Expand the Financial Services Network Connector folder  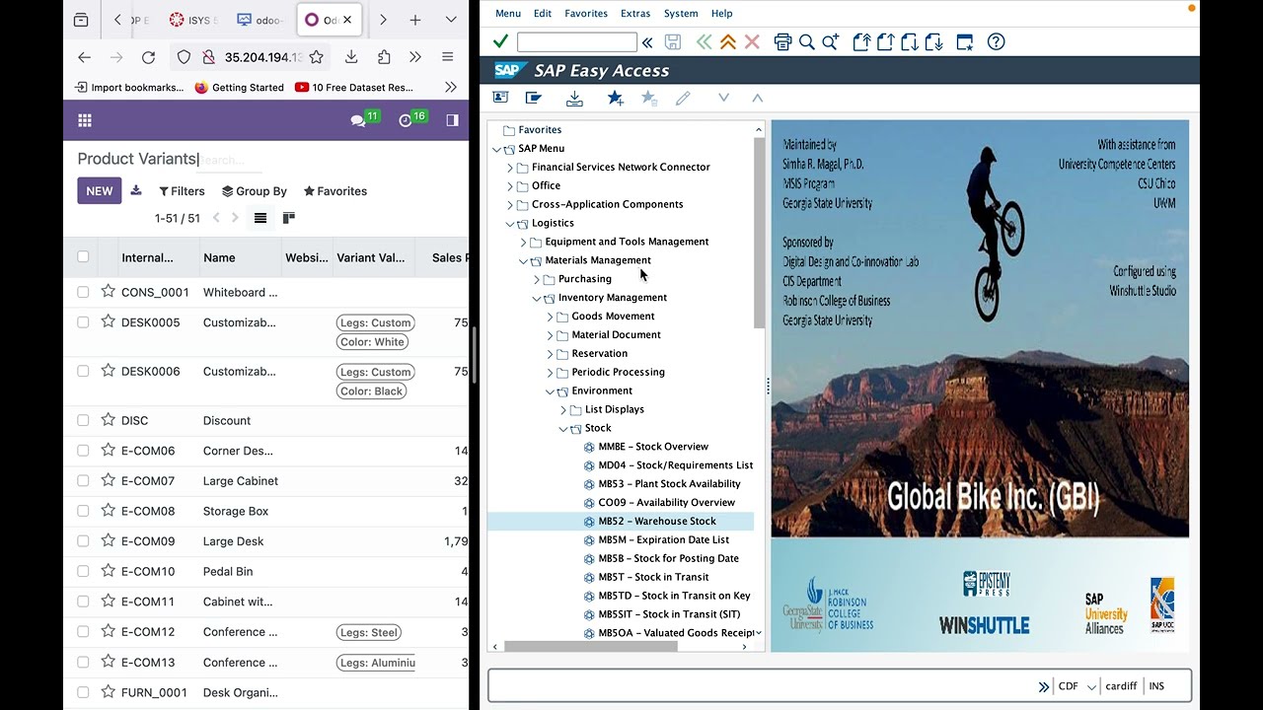(x=510, y=168)
